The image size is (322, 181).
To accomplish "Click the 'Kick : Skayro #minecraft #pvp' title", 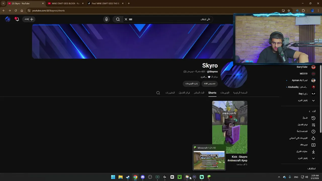I will tap(237, 159).
